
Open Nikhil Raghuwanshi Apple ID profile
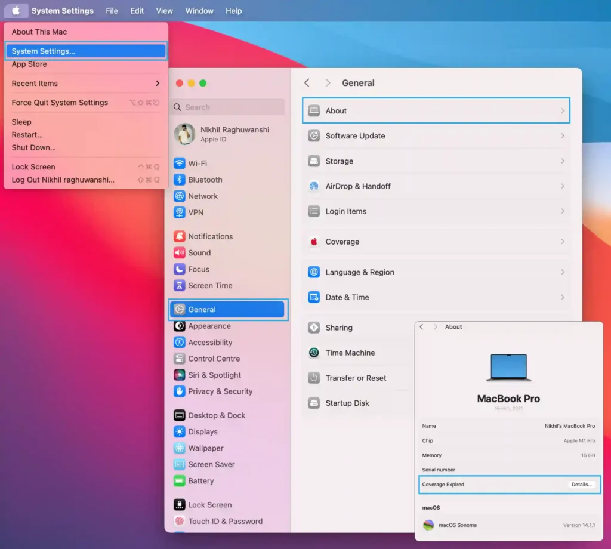pyautogui.click(x=228, y=134)
